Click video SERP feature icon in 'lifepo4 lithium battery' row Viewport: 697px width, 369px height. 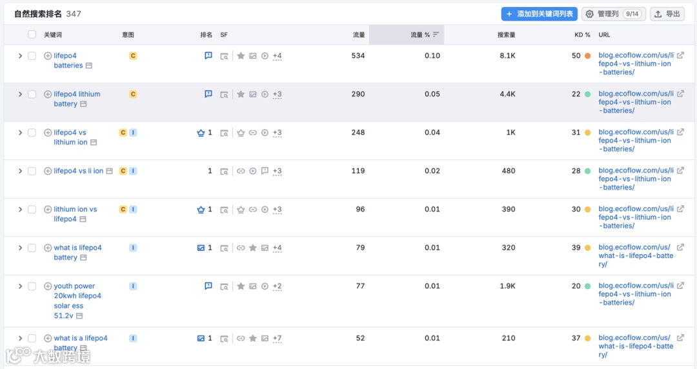tap(265, 95)
